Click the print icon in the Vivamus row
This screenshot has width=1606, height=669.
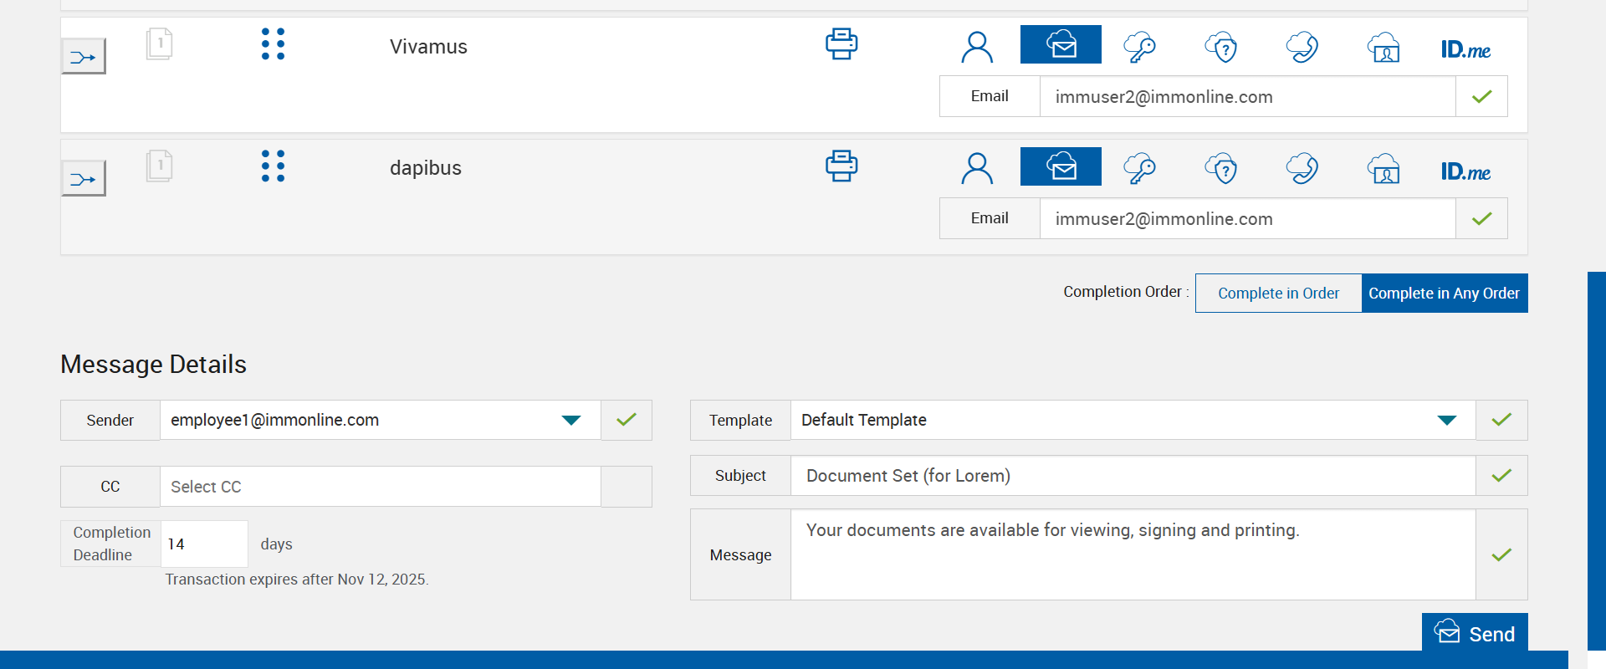click(841, 44)
